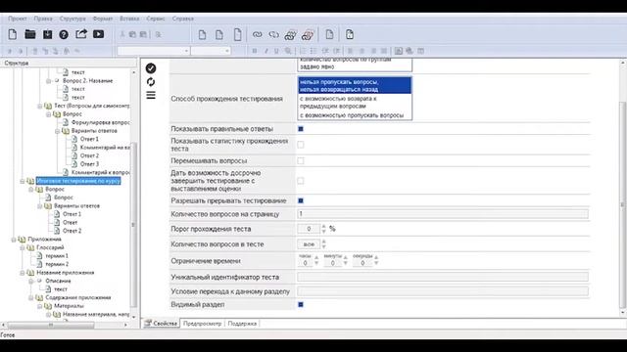
Task: Select 'с возможностью возврата к предыдущим вопросам' option
Action: (x=355, y=103)
